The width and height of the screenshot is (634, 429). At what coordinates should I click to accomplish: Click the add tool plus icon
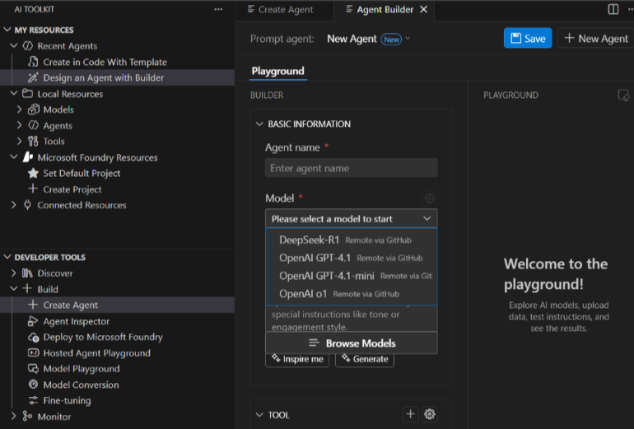411,414
